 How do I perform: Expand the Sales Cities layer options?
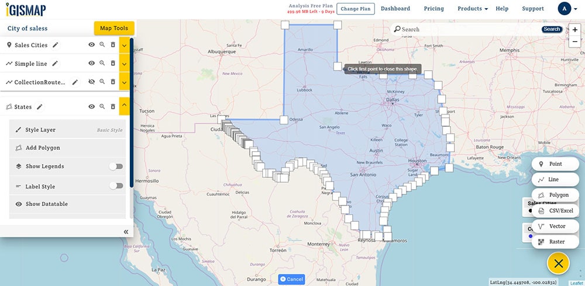click(x=124, y=45)
